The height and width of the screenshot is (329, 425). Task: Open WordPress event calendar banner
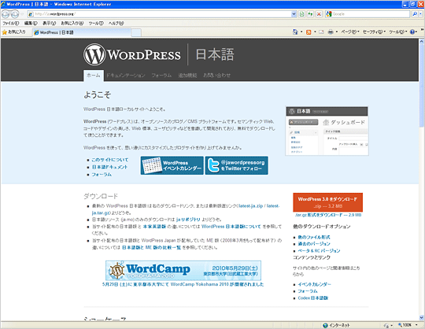(172, 165)
